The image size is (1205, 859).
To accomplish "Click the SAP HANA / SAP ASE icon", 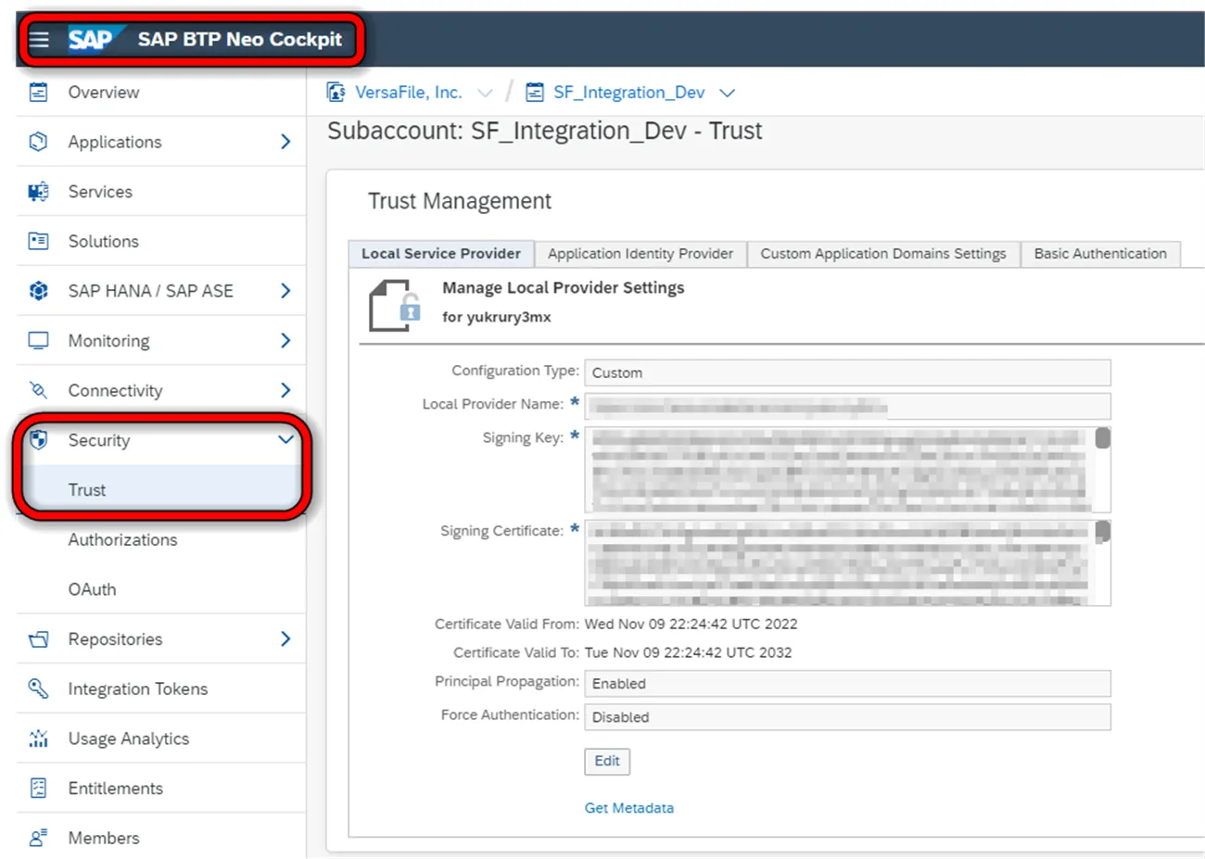I will (38, 291).
